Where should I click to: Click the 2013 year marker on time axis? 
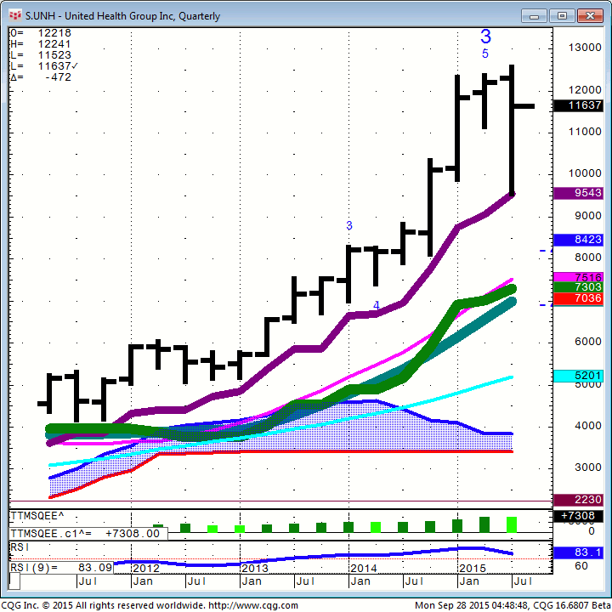[x=255, y=568]
